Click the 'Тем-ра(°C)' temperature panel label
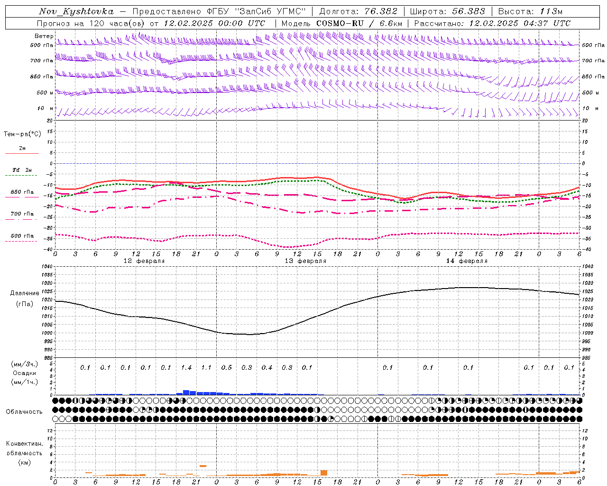The image size is (607, 486). (22, 134)
